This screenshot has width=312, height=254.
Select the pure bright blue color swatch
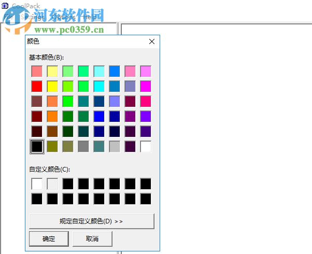coord(99,116)
